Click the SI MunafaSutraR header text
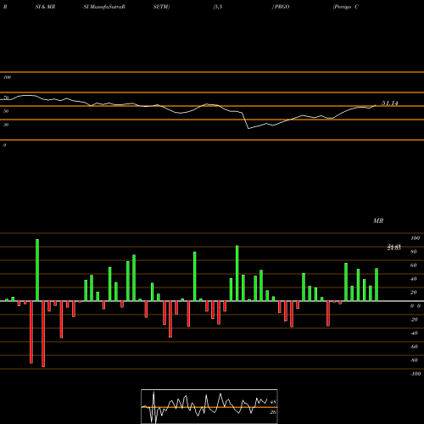This screenshot has width=424, height=424. point(104,7)
